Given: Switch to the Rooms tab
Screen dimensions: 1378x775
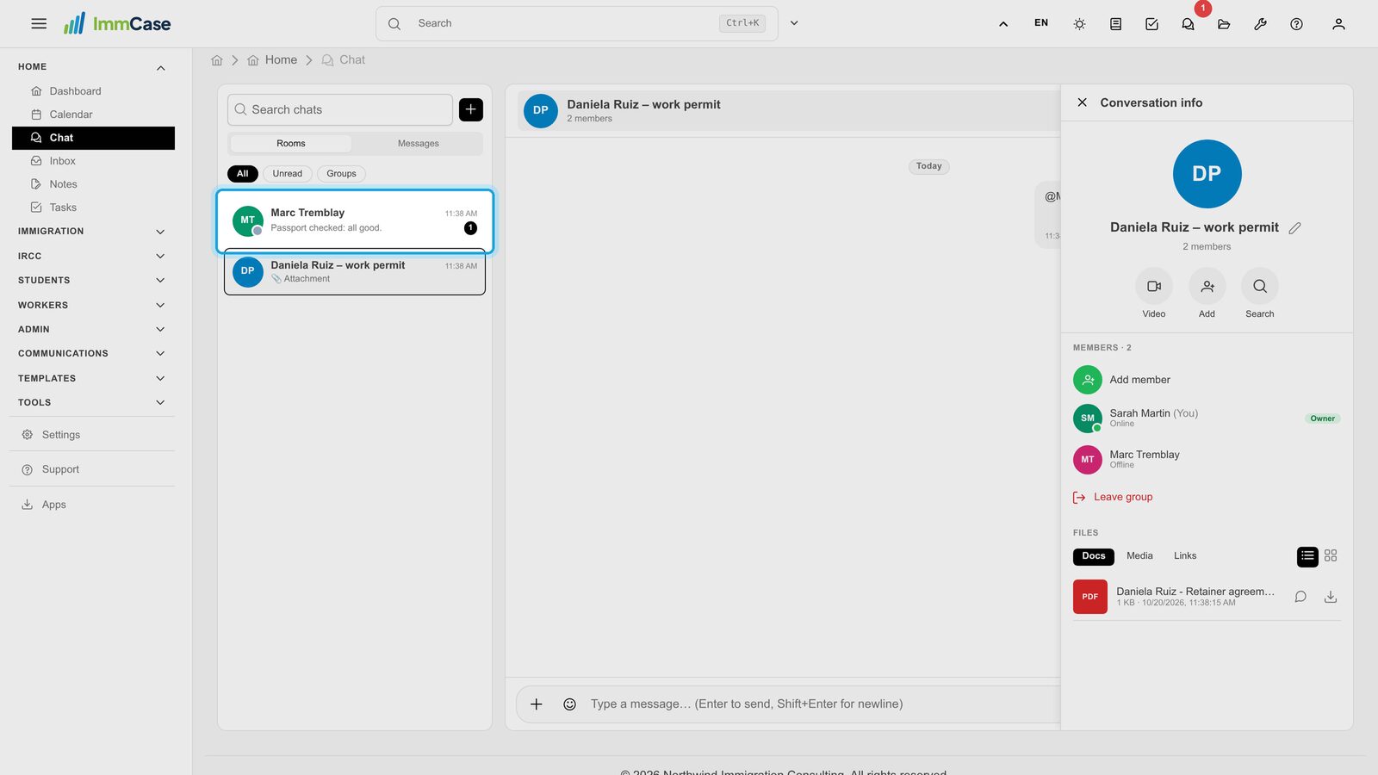Looking at the screenshot, I should coord(291,144).
